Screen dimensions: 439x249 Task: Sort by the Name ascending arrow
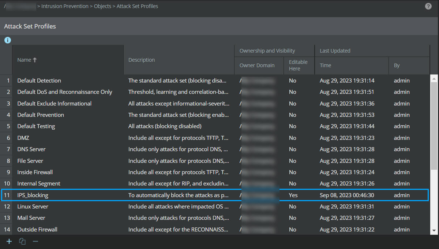35,60
